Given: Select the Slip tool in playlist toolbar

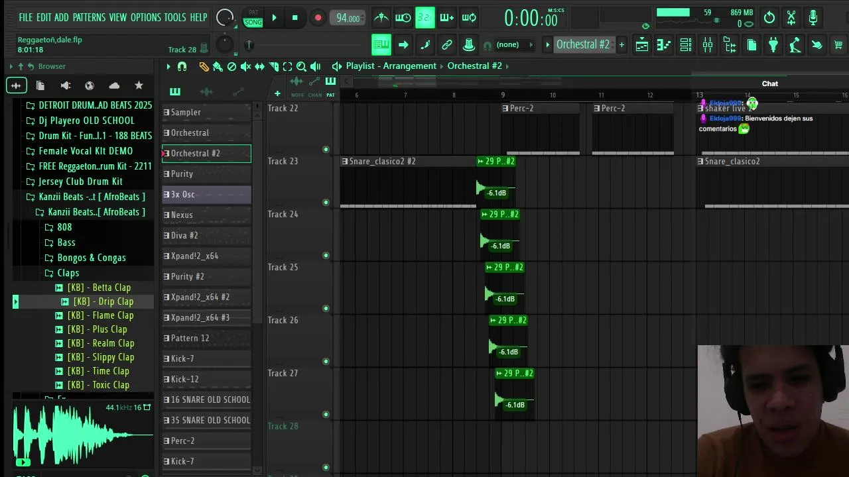Looking at the screenshot, I should coord(259,66).
